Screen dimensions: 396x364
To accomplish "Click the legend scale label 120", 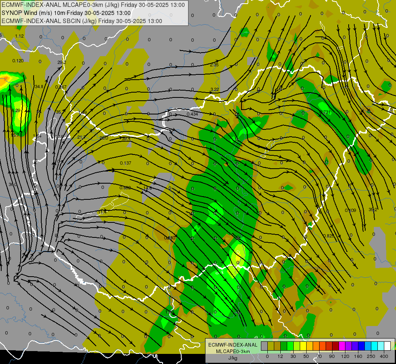I will tap(345, 356).
